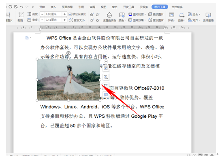Image resolution: width=224 pixels, height=158 pixels.
Task: Open the 图片轮廓 outline dropdown
Action: click(x=137, y=14)
